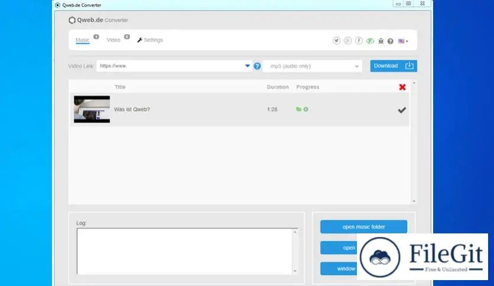
Task: Open the Settings tab
Action: click(150, 40)
